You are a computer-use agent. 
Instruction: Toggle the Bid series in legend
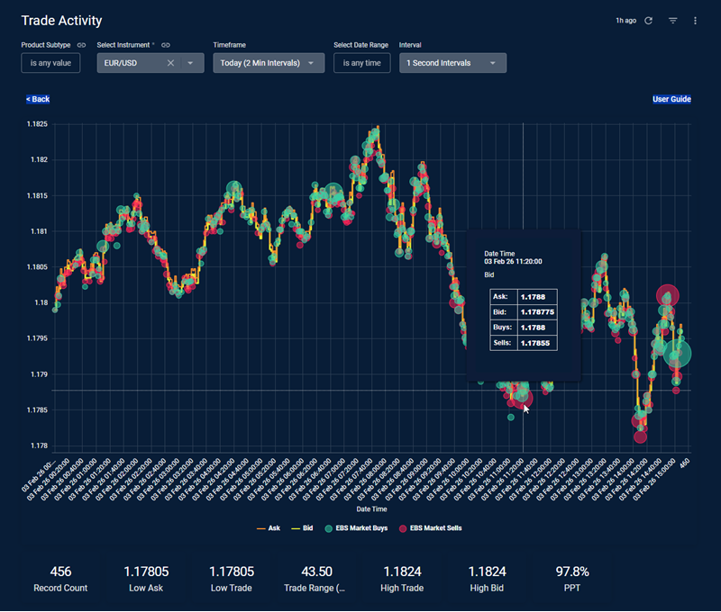(302, 528)
